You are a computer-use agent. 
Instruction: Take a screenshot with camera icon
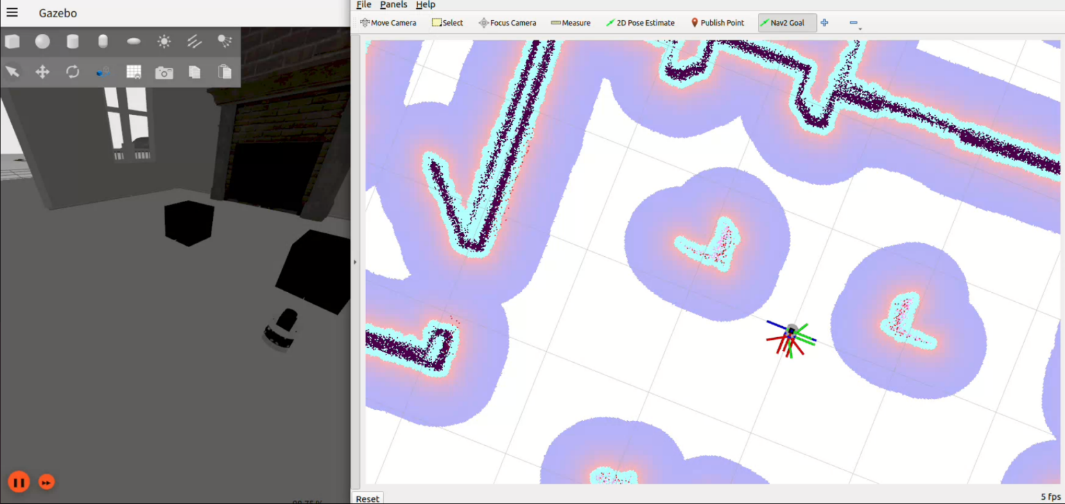click(x=164, y=72)
